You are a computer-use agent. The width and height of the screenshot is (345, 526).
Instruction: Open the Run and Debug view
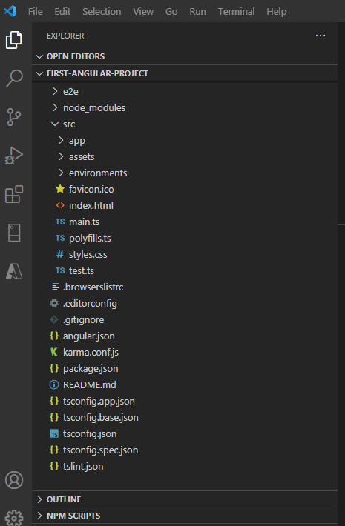[x=14, y=156]
